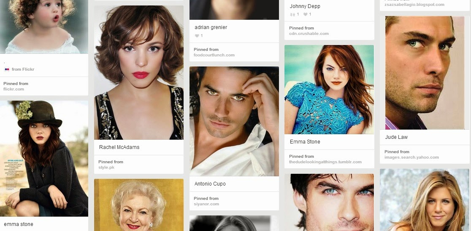Viewport: 471px width, 231px height.
Task: Open the thedudelookingatthings.tumblr.com source link
Action: click(x=325, y=162)
